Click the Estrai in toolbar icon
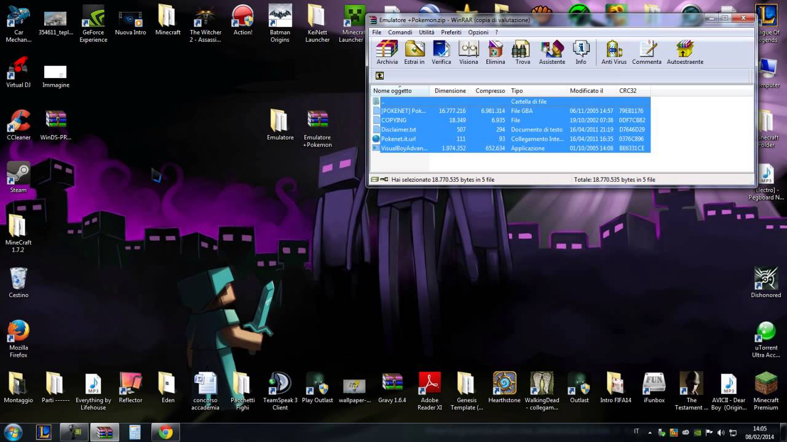This screenshot has width=787, height=442. click(x=414, y=52)
